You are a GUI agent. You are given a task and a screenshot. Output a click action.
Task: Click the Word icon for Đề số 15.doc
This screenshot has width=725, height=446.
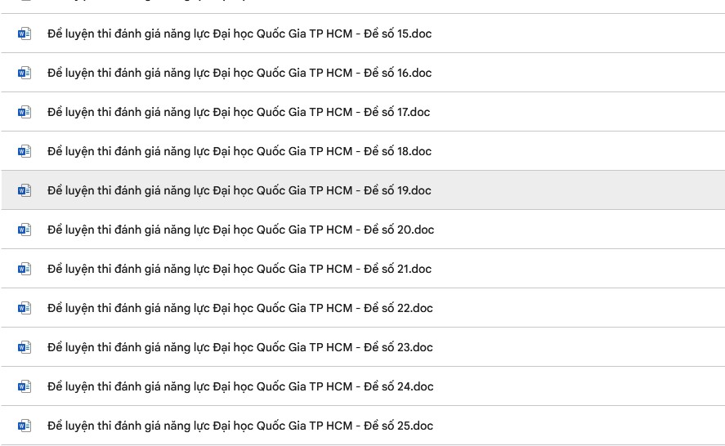tap(25, 33)
